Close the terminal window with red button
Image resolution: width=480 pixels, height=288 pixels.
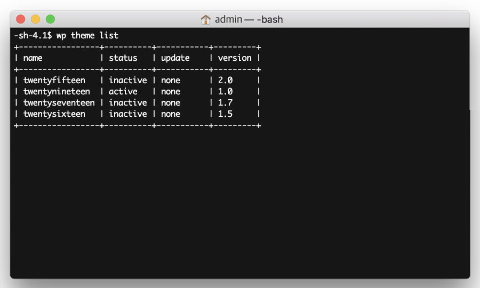pos(20,19)
